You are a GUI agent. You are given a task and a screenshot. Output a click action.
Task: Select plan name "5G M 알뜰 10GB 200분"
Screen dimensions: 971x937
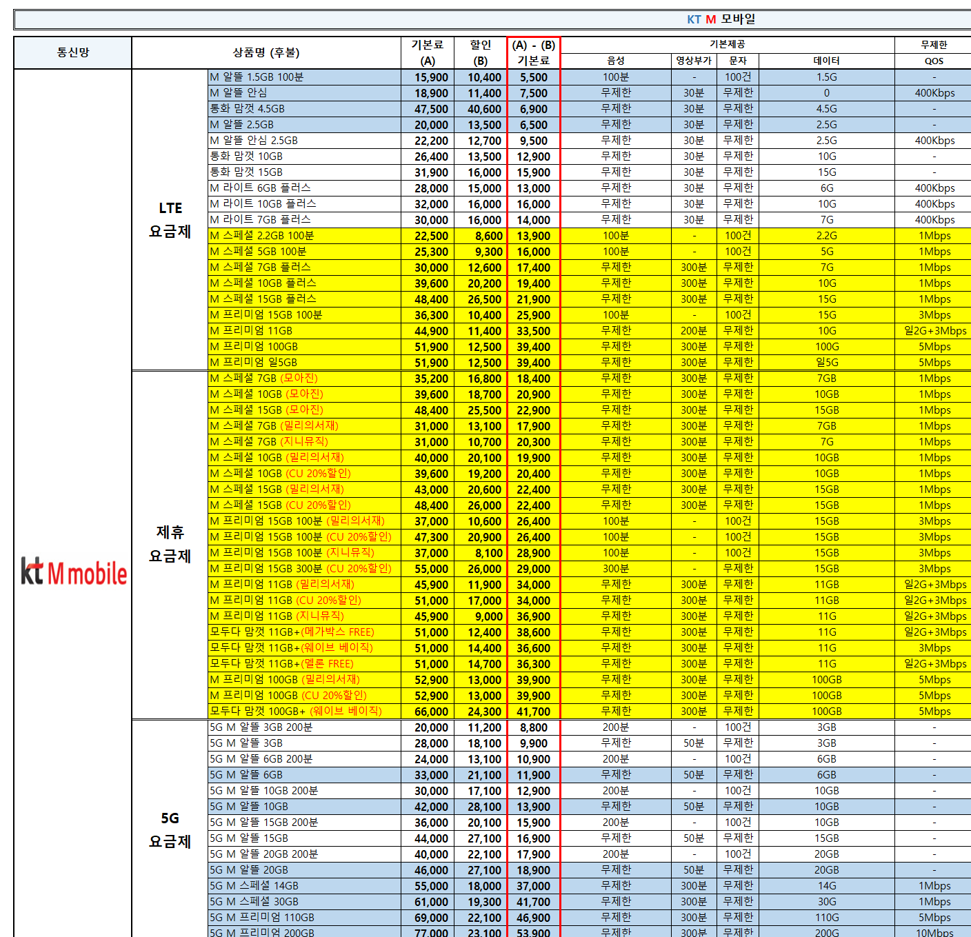pyautogui.click(x=263, y=791)
